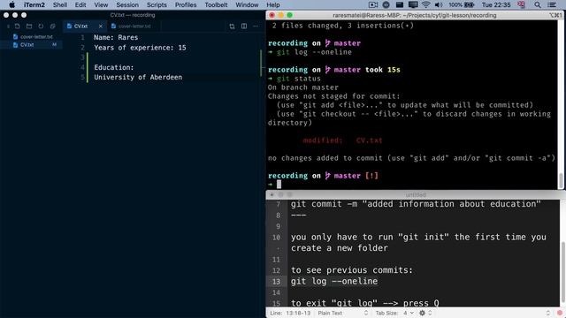Screen dimensions: 566x318
Task: Click line number 3 in the CV.txt gutter
Action: (x=82, y=57)
